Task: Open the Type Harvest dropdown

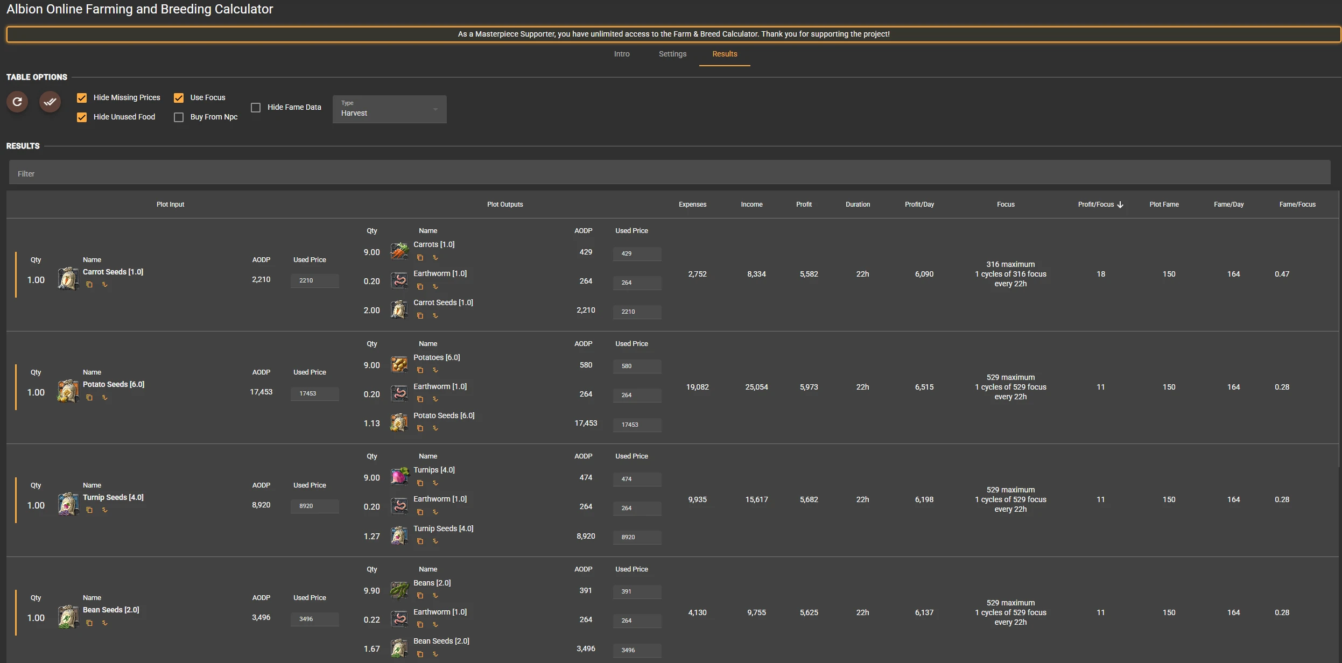Action: (x=389, y=109)
